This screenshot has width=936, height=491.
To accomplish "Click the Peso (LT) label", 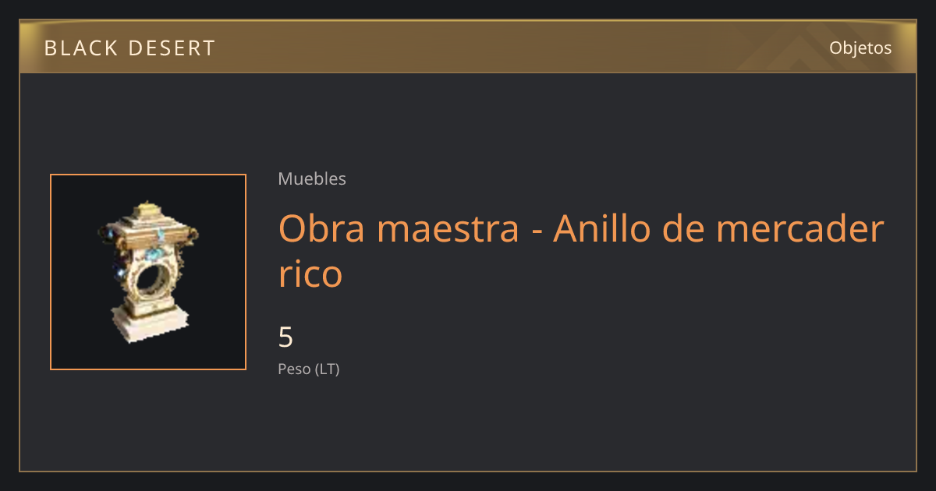I will tap(309, 369).
